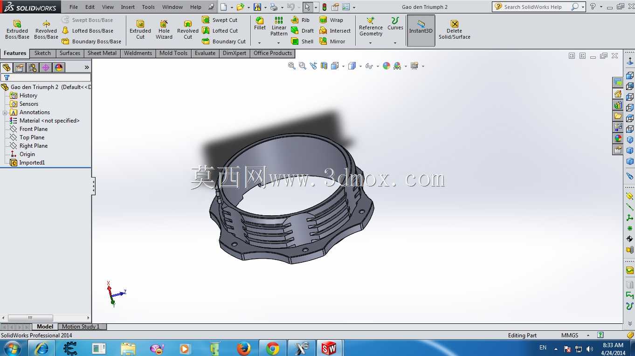Toggle Quick Tips in the status bar

600,335
